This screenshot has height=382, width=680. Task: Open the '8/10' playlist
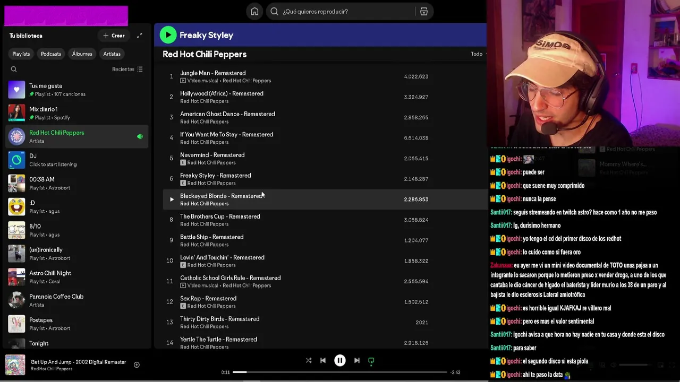(77, 230)
